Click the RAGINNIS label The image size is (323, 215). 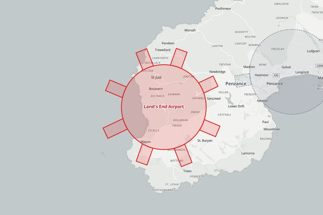(x=266, y=139)
